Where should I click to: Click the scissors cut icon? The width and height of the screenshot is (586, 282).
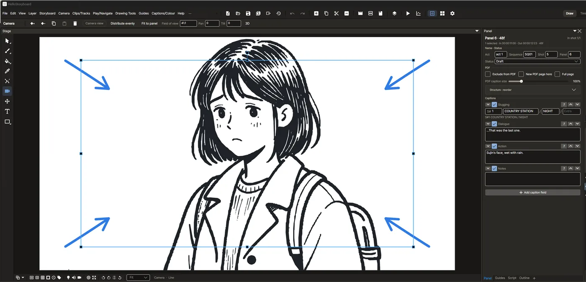click(x=336, y=13)
